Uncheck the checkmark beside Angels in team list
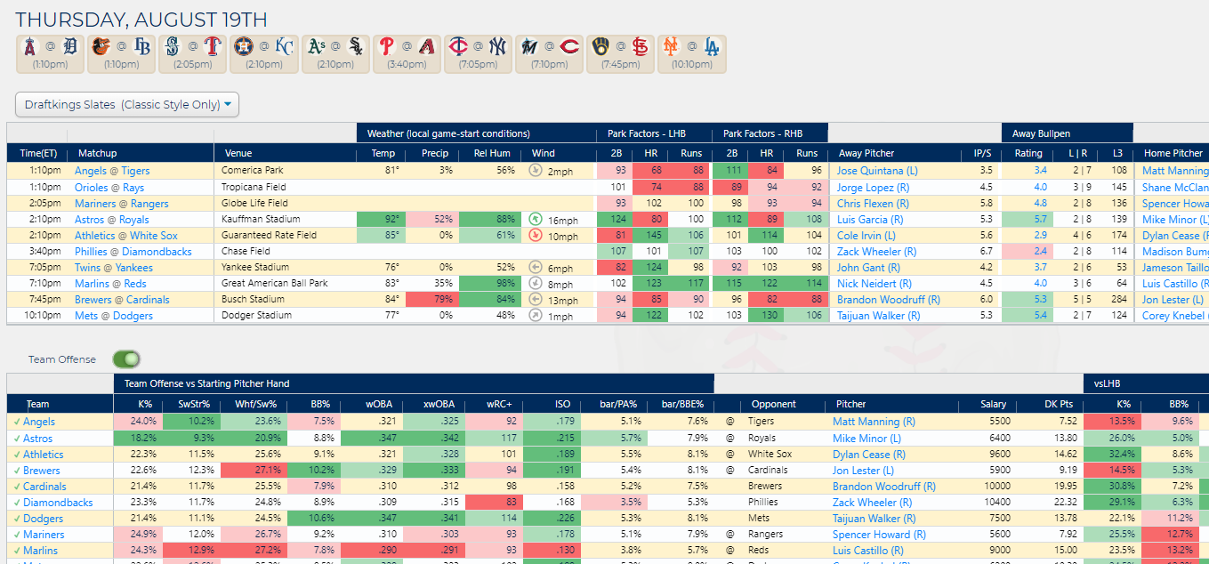Image resolution: width=1209 pixels, height=564 pixels. 15,422
